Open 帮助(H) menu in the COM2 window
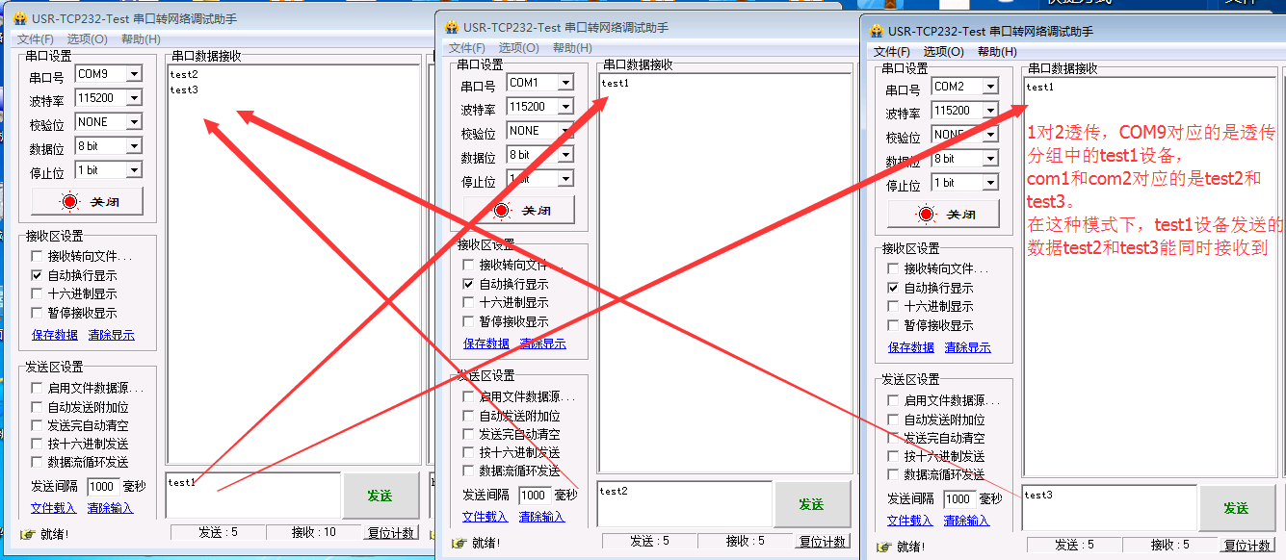1286x560 pixels. pos(997,51)
